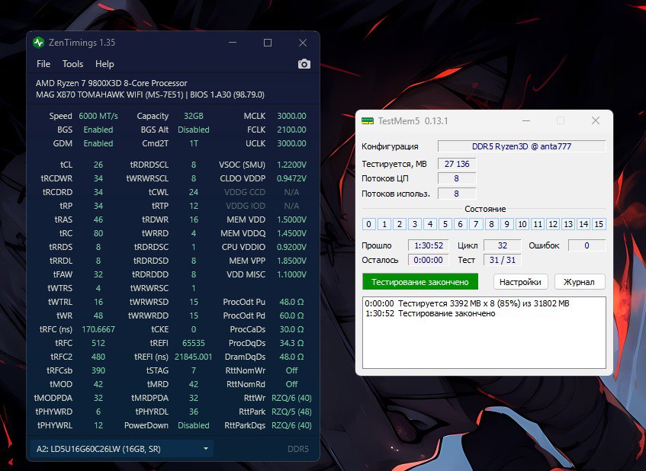Close the TestMem5 window

point(596,120)
